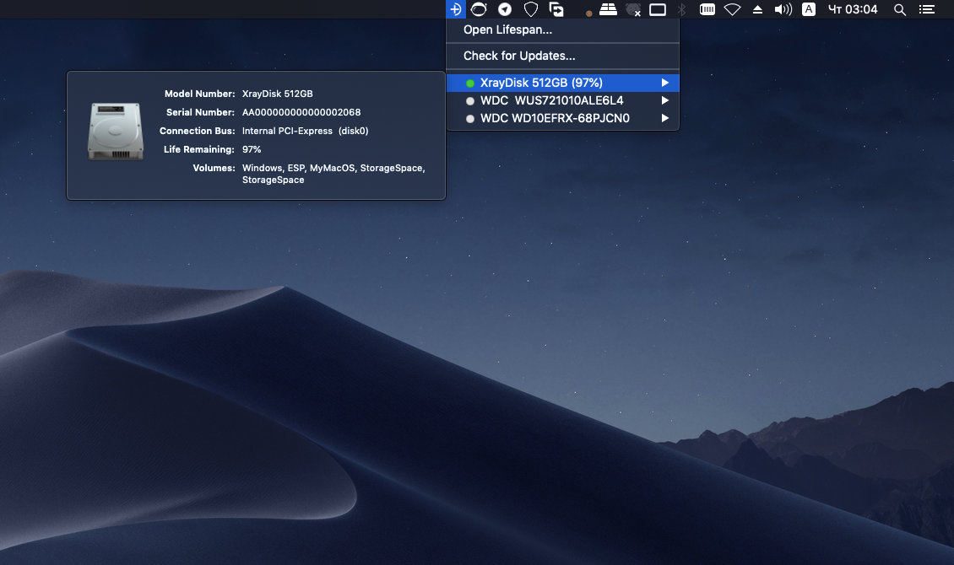This screenshot has width=954, height=565.
Task: Open the stacked bricks menu bar icon
Action: click(608, 9)
